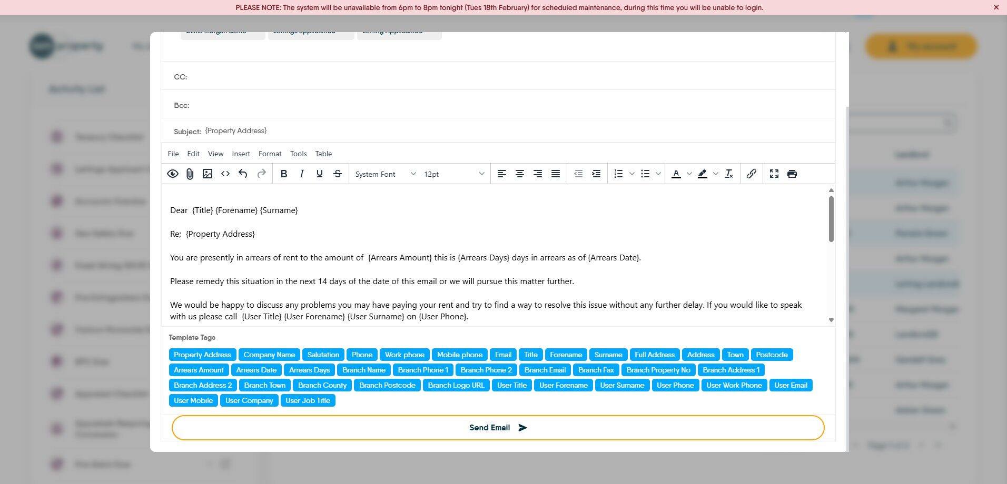Click the Preview eye icon in toolbar
The width and height of the screenshot is (1007, 484).
click(173, 174)
